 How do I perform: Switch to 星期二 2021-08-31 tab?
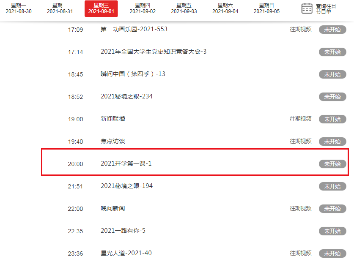[x=60, y=8]
